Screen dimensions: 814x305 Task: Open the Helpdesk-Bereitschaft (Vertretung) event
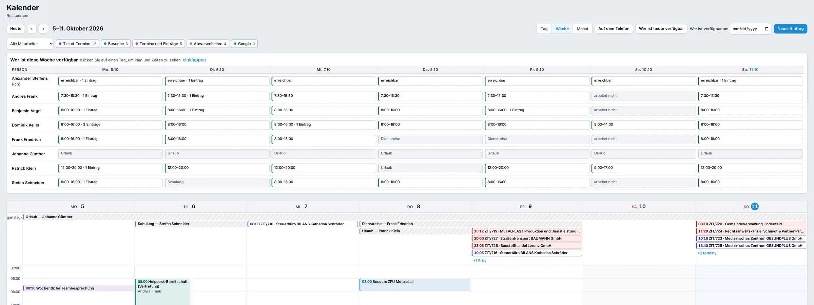[163, 292]
